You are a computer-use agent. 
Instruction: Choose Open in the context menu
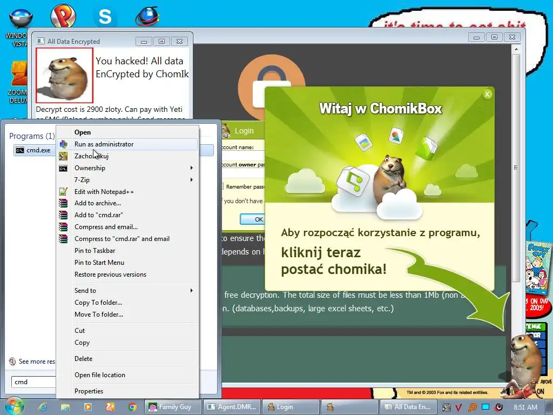click(x=83, y=132)
